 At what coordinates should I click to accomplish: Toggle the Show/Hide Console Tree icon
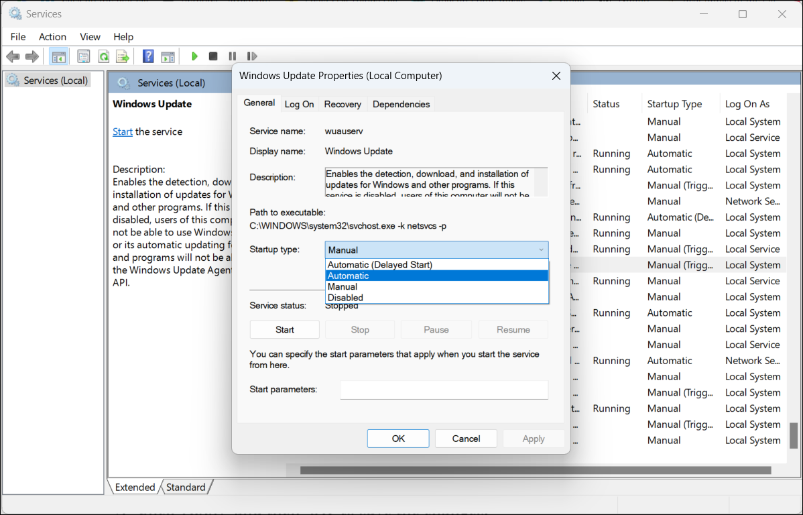[x=59, y=56]
